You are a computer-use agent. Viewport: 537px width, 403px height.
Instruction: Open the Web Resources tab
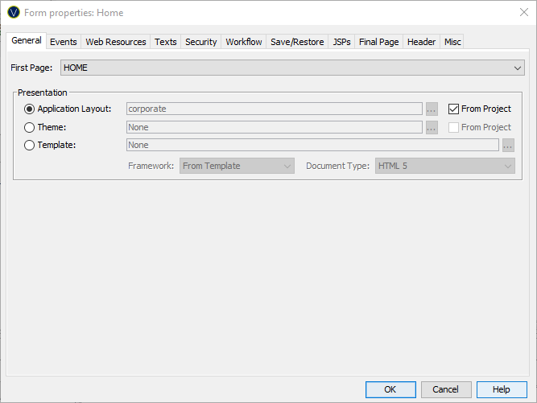(x=116, y=42)
